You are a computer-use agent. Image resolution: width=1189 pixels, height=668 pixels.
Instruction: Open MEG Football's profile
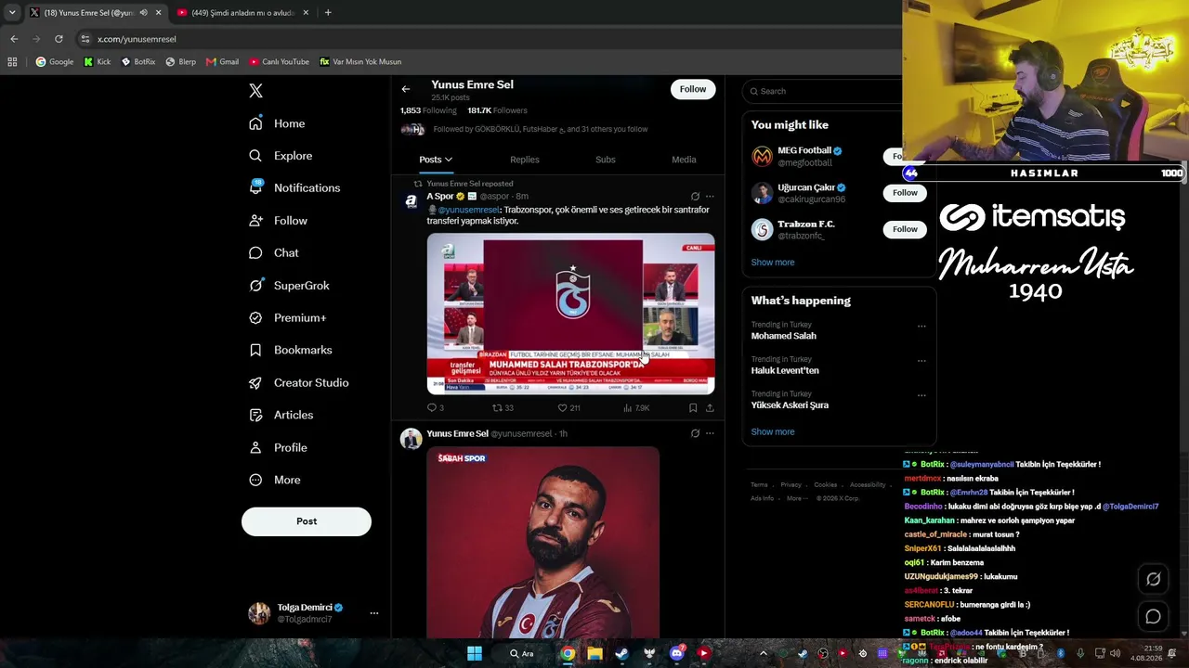pyautogui.click(x=804, y=150)
